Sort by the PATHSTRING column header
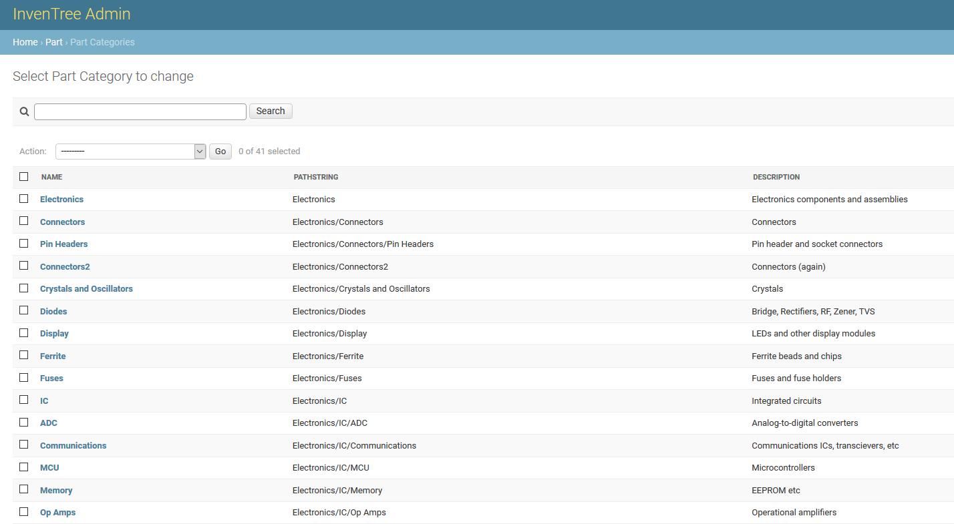954x524 pixels. (x=315, y=176)
